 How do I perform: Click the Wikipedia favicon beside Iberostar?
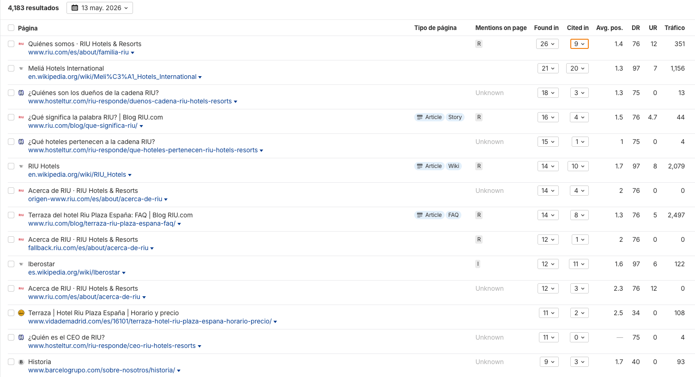21,264
